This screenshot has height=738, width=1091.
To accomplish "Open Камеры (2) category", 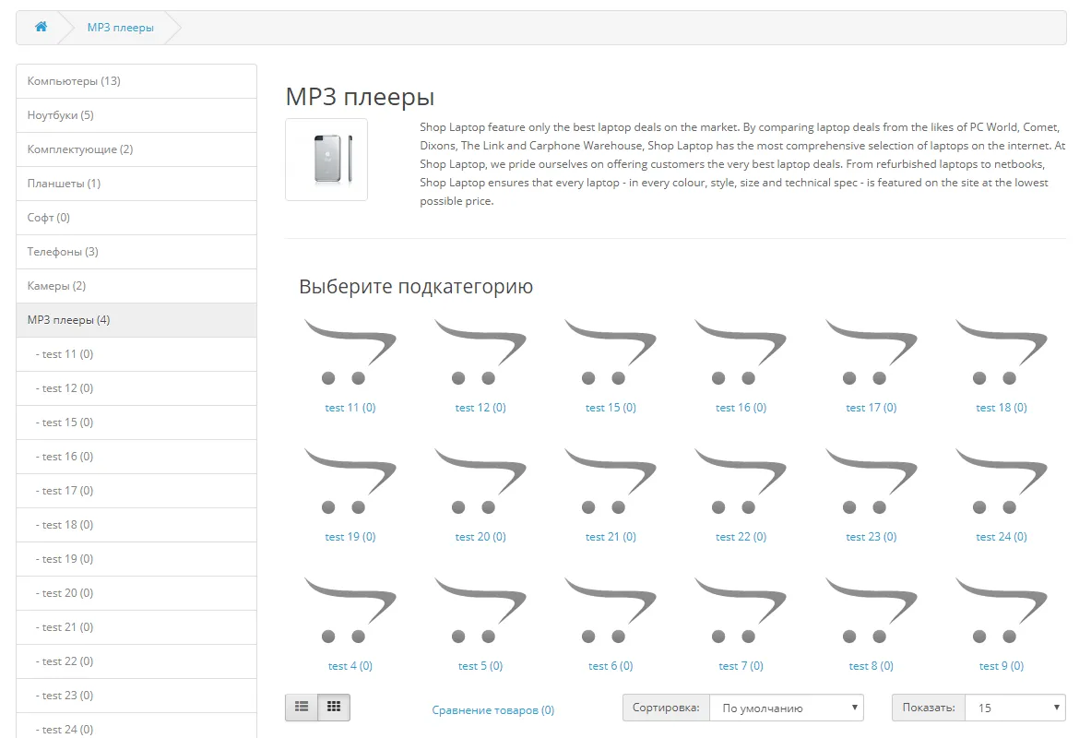I will (x=136, y=285).
